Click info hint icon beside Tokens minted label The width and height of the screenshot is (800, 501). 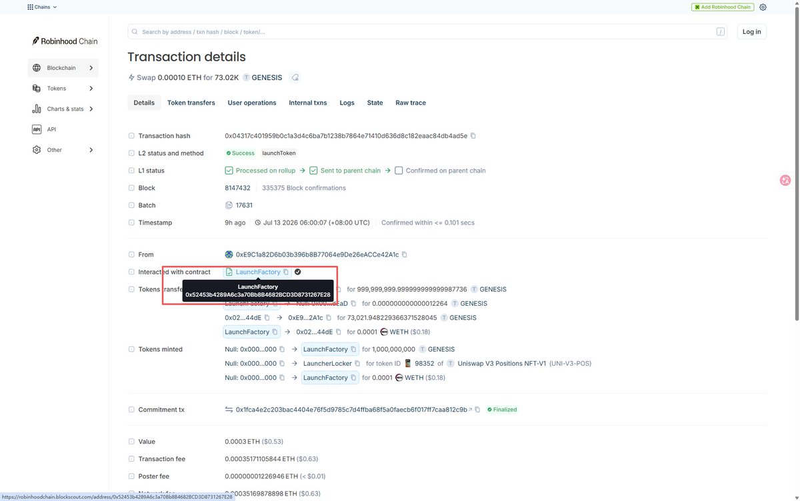coord(131,349)
